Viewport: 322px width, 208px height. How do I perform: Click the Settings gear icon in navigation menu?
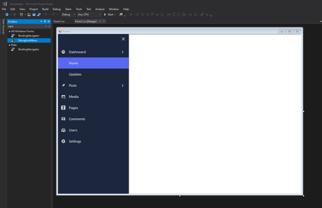click(63, 141)
